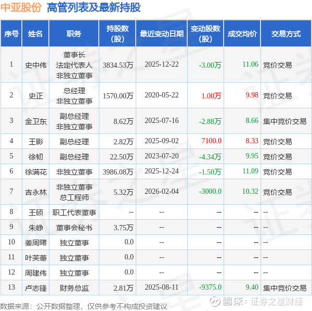The image size is (312, 311).
Task: Click the date 2026-02-04
Action: (x=162, y=191)
